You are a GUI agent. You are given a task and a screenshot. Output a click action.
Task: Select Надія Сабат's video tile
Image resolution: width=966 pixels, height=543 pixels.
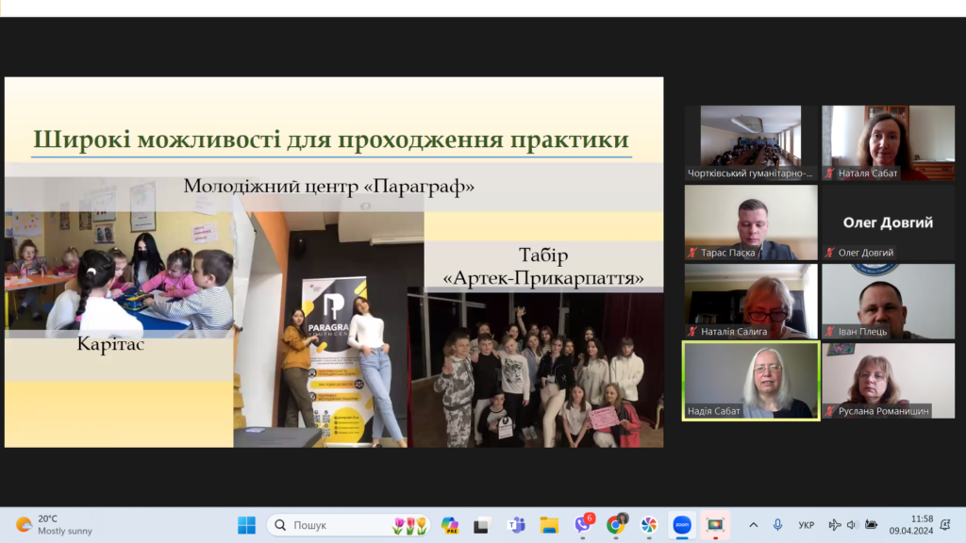pos(751,380)
